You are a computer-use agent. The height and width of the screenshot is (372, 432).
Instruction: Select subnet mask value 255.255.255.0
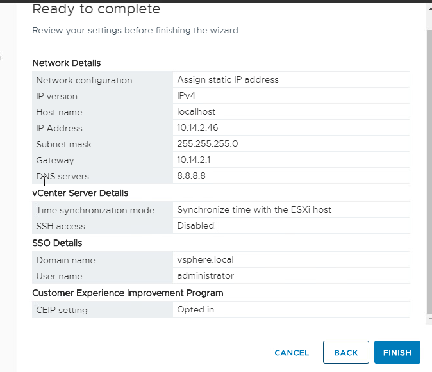click(x=208, y=143)
